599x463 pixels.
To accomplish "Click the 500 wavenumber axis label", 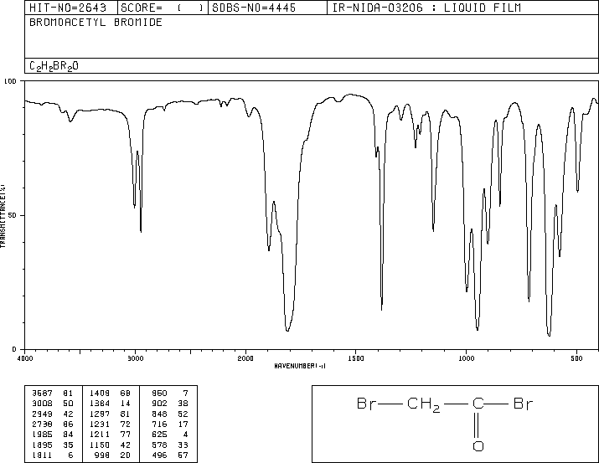I will coord(576,358).
